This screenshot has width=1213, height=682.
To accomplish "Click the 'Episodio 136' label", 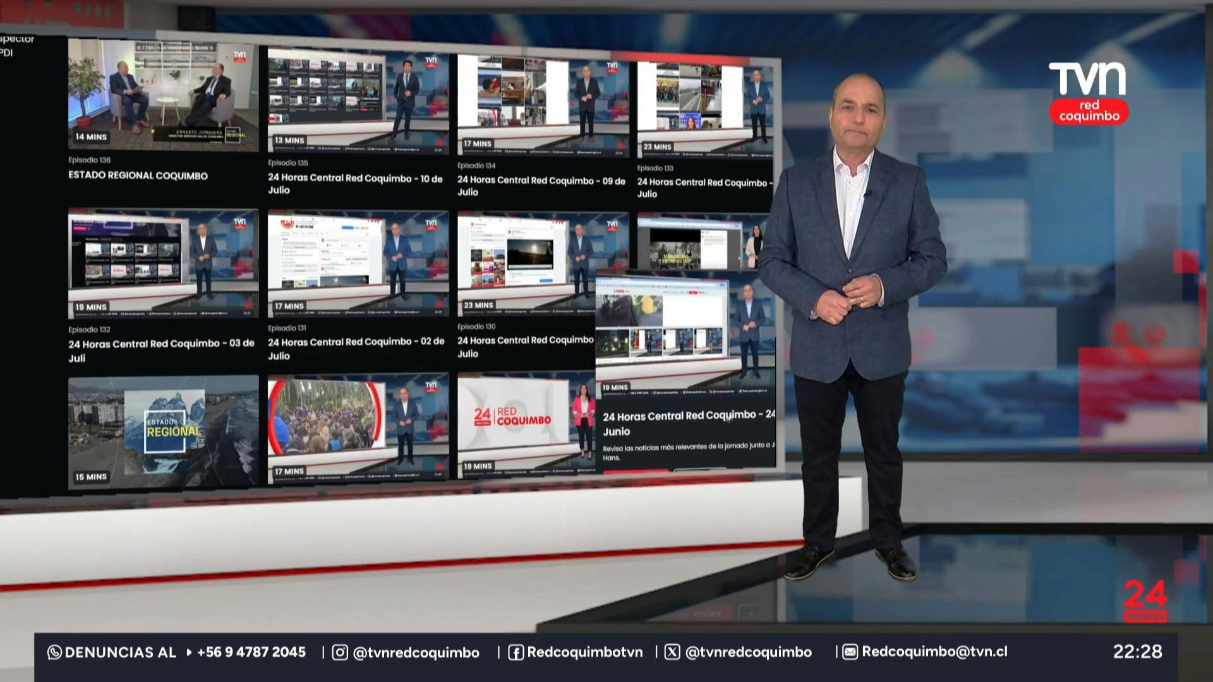I will (x=89, y=160).
